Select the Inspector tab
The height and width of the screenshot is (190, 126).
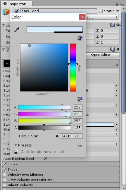(x=17, y=4)
